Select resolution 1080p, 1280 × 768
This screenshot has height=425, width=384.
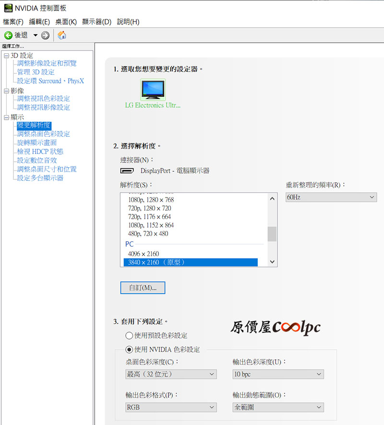coord(151,200)
